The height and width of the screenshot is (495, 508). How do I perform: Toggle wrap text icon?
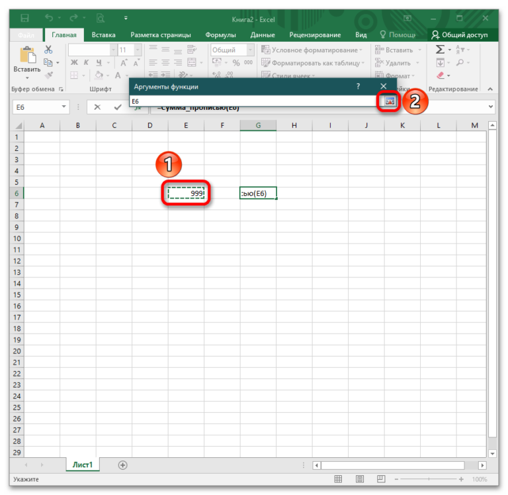click(x=192, y=49)
